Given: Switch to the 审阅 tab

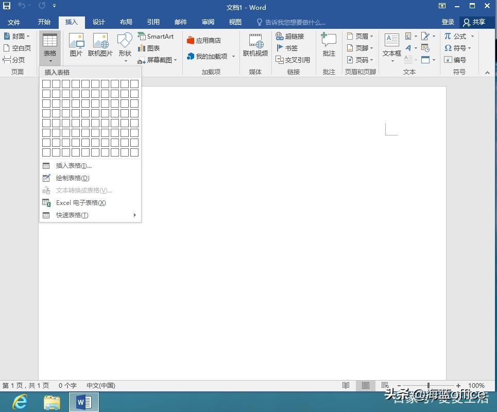Looking at the screenshot, I should pyautogui.click(x=208, y=22).
